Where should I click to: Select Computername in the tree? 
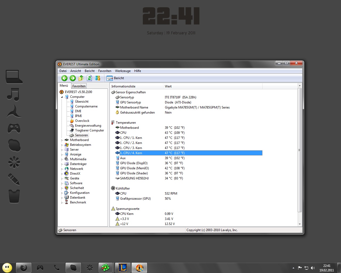click(x=86, y=106)
